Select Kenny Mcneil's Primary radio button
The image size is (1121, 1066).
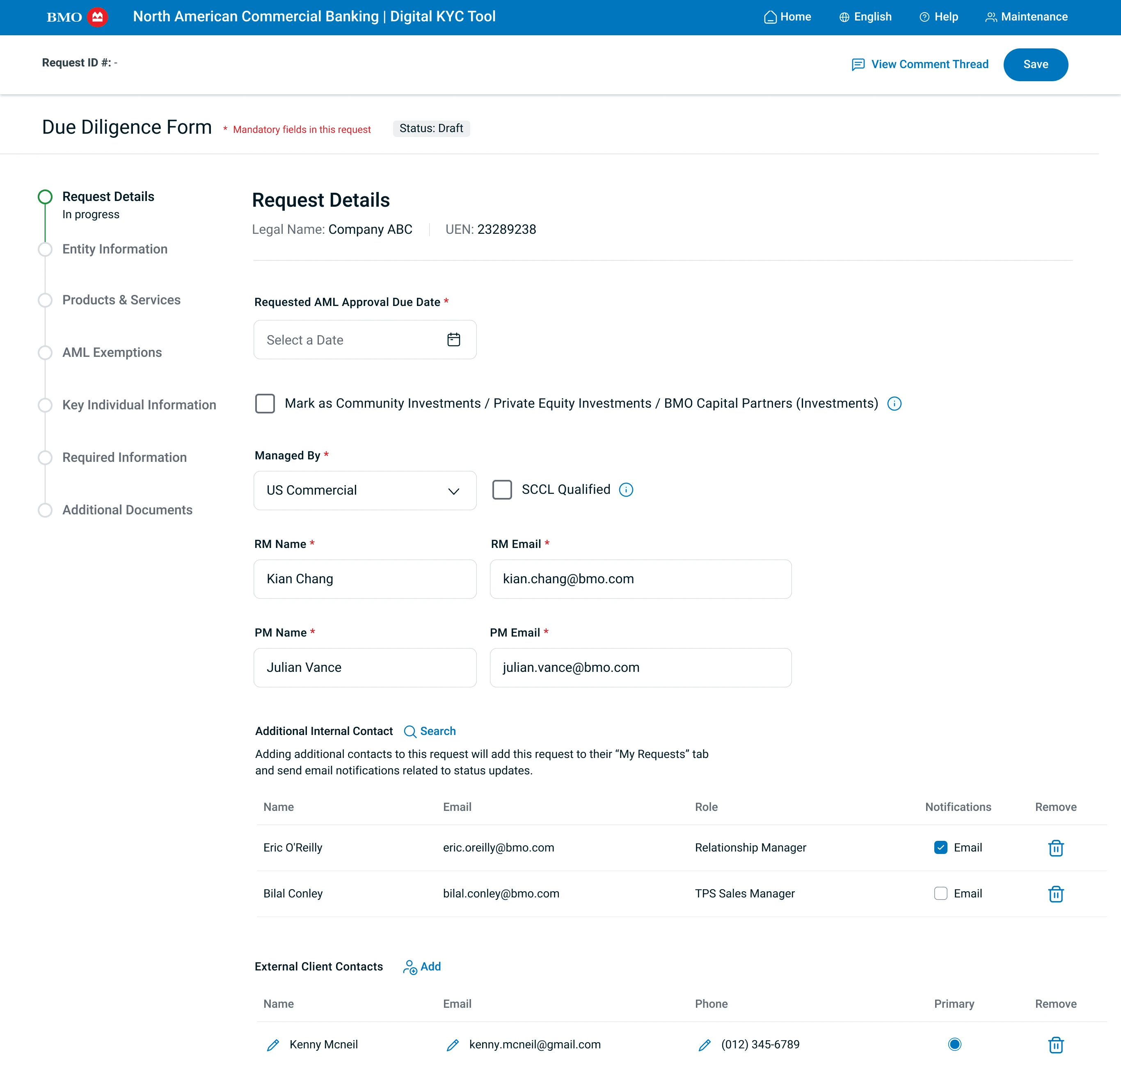click(954, 1044)
